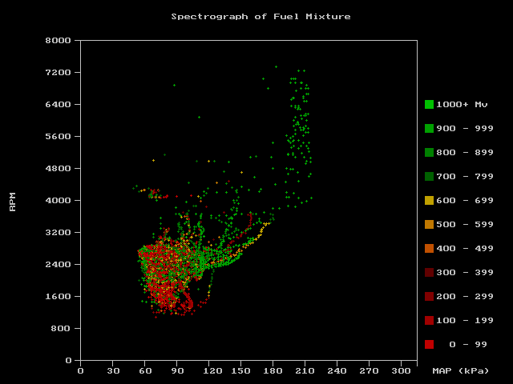The image size is (513, 384).
Task: Select the 200 - 299 legend swatch
Action: (429, 296)
